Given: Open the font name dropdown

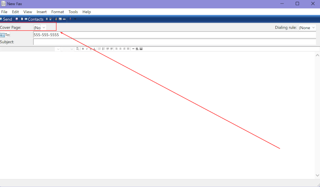Looking at the screenshot, I should [x=58, y=49].
